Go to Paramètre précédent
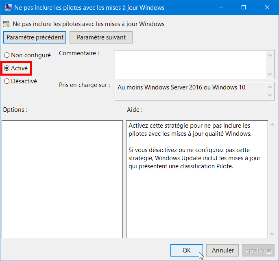This screenshot has height=261, width=279. click(35, 37)
